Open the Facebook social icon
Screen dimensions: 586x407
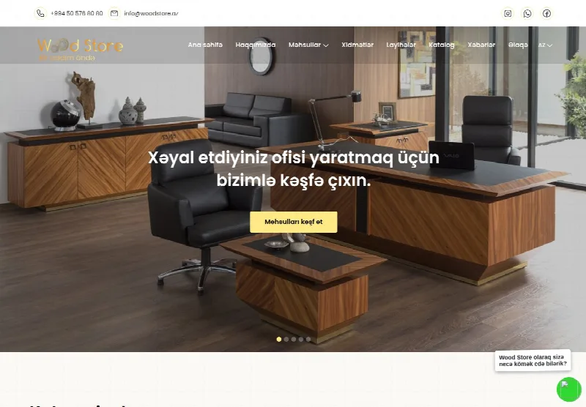pyautogui.click(x=546, y=13)
